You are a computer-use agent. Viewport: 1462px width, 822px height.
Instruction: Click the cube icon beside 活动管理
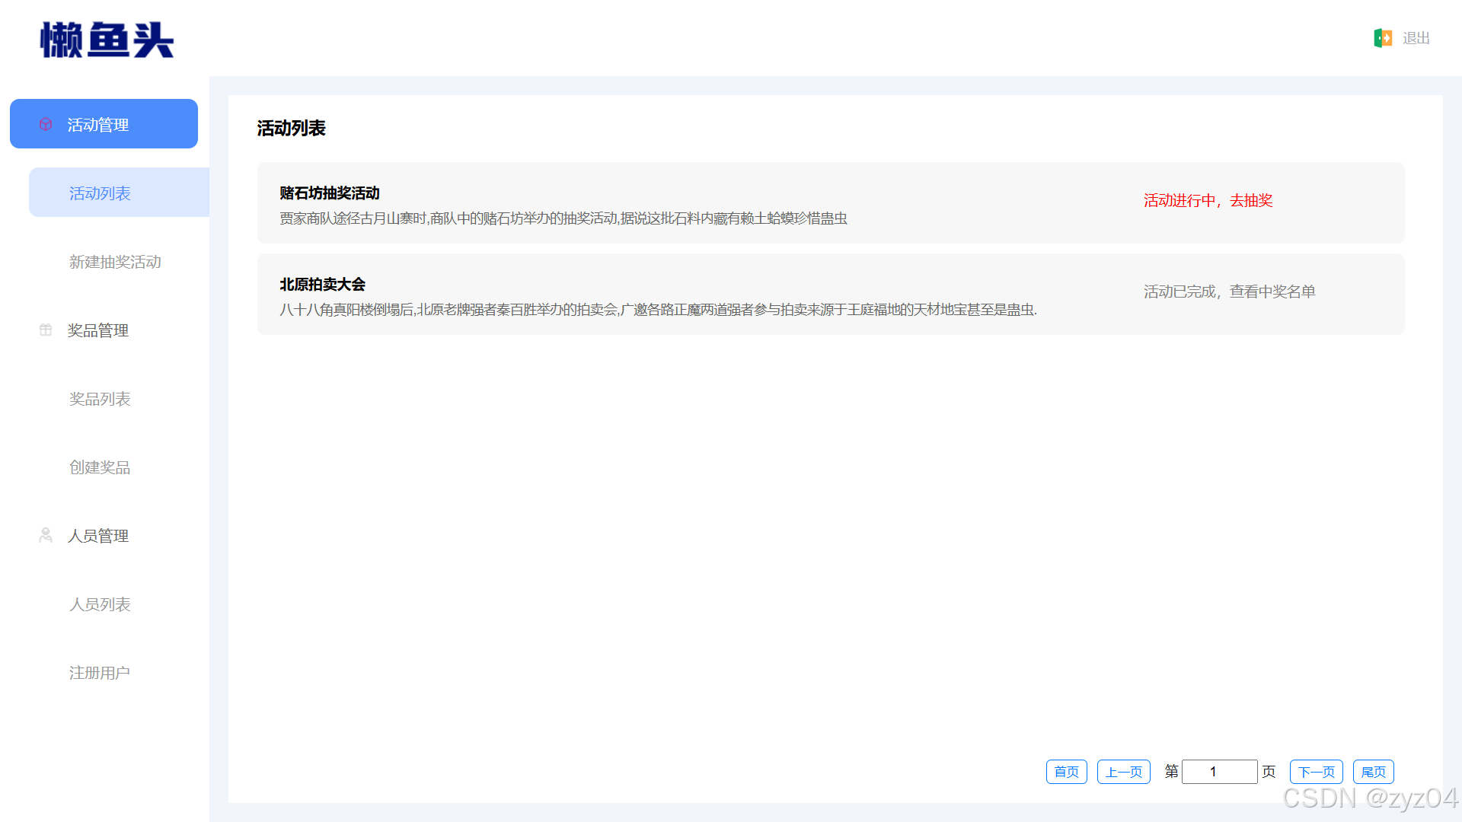point(46,124)
